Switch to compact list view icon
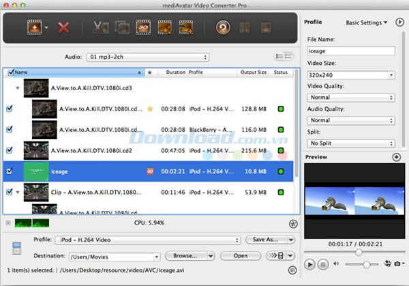 (x=288, y=56)
